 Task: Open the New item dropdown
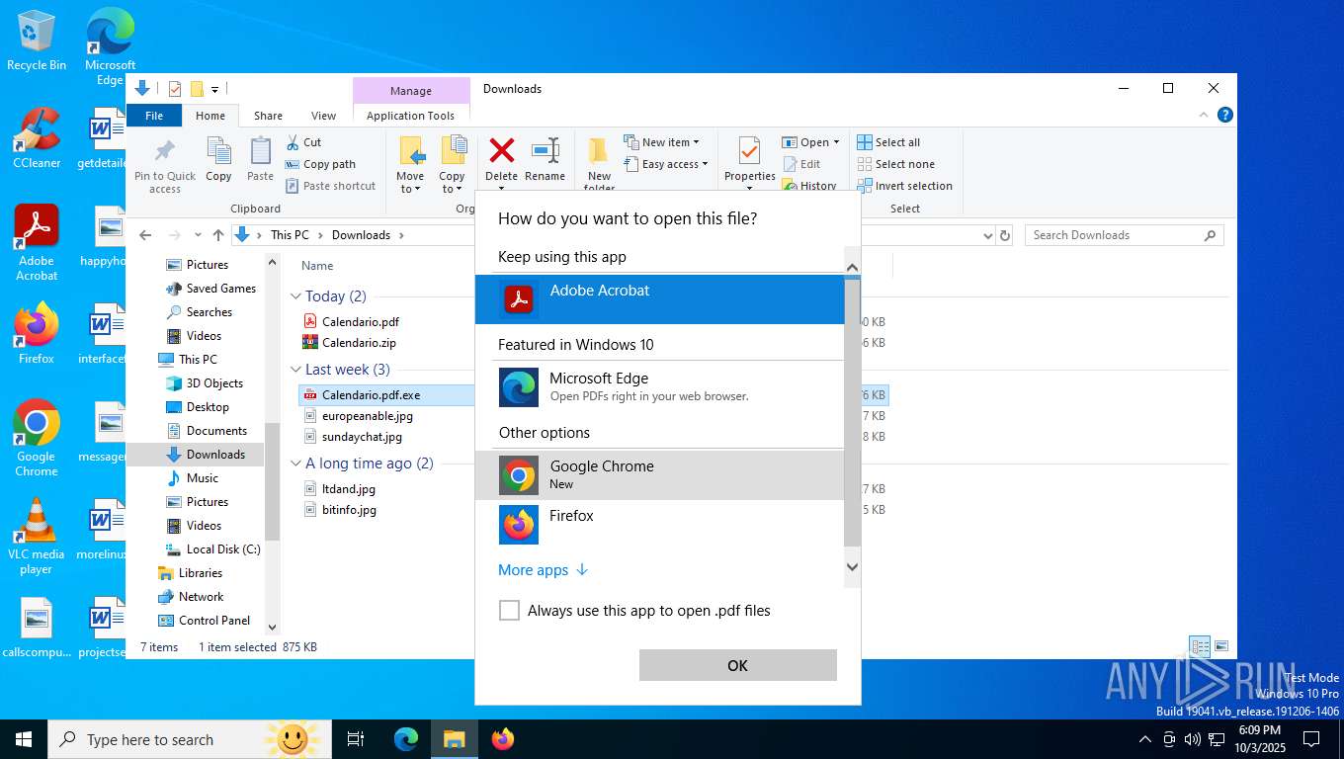(x=662, y=142)
